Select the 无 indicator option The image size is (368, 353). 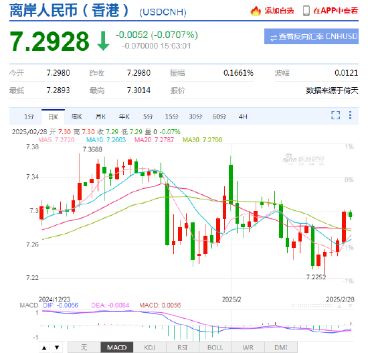pyautogui.click(x=84, y=348)
